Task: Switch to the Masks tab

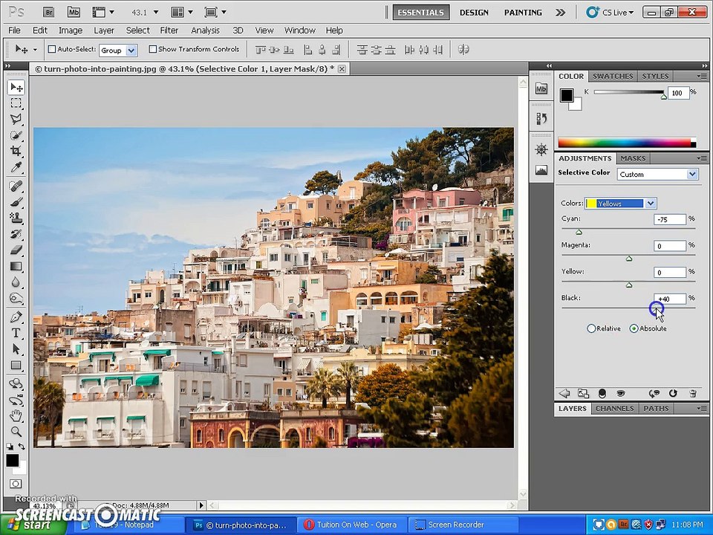Action: [633, 158]
